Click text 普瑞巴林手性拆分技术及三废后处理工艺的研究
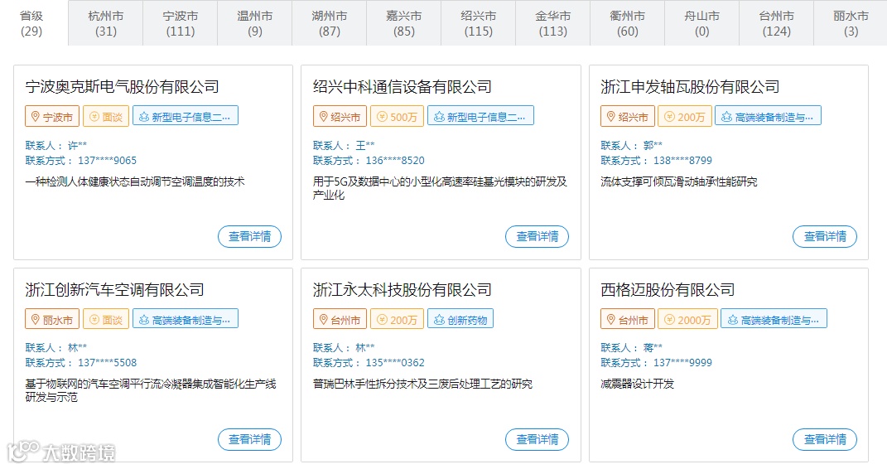 pyautogui.click(x=422, y=384)
